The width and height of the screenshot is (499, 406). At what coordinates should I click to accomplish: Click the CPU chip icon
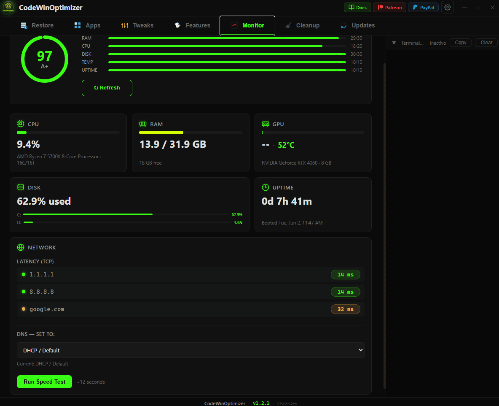(21, 124)
